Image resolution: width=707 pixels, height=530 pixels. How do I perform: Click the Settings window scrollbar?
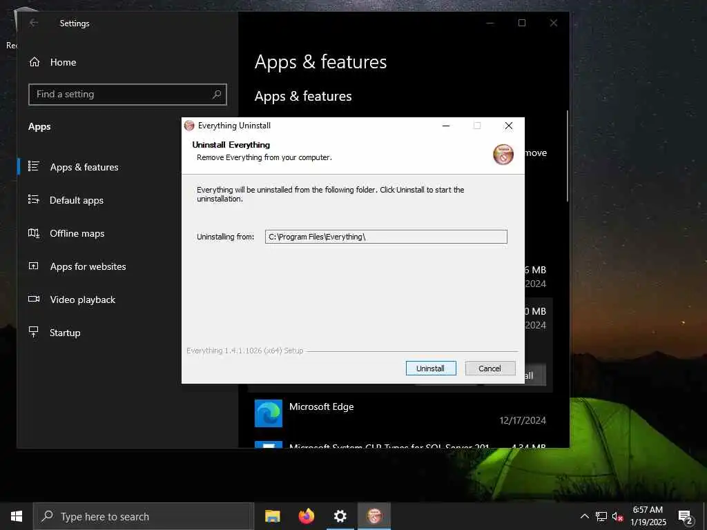(568, 156)
